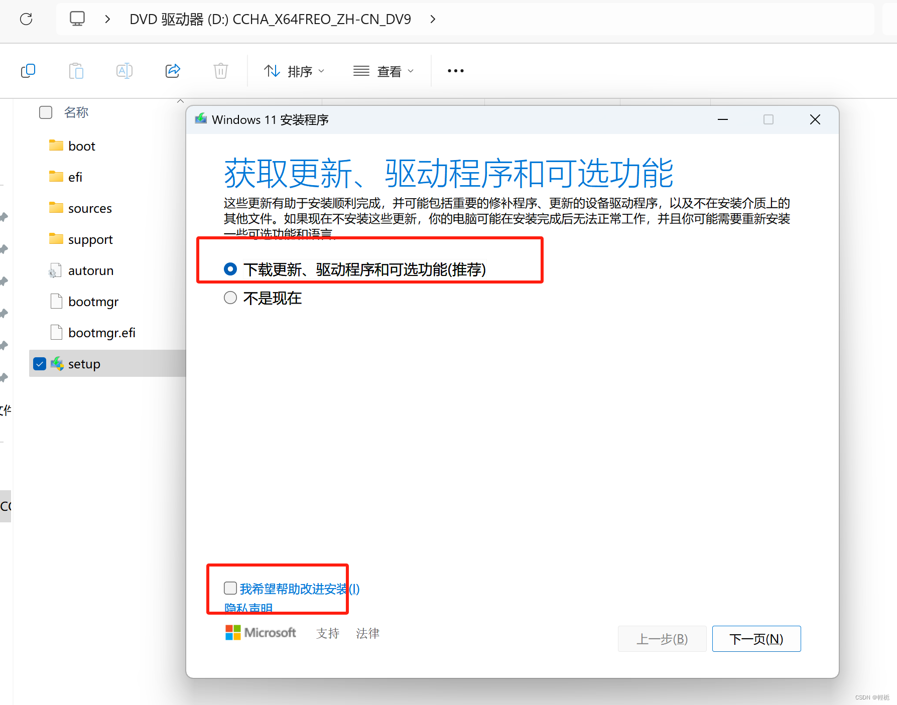Click the Refresh icon beside the address bar
Image resolution: width=897 pixels, height=705 pixels.
click(26, 19)
